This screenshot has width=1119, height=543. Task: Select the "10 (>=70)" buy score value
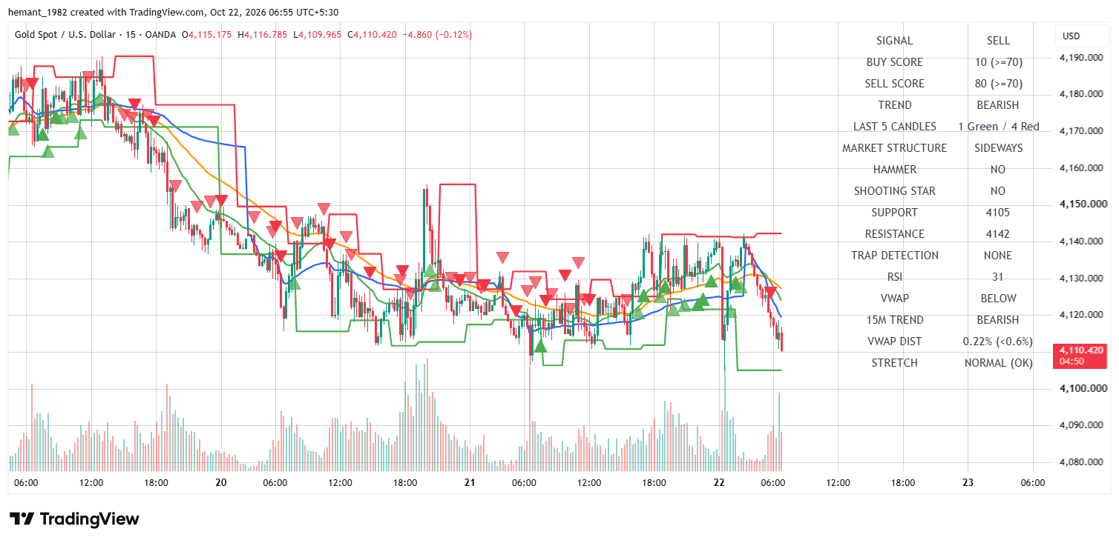[998, 62]
